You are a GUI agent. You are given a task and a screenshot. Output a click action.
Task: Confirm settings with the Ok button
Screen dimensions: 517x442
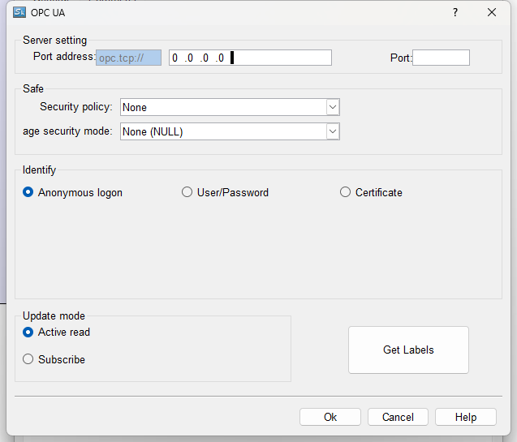[x=330, y=417]
